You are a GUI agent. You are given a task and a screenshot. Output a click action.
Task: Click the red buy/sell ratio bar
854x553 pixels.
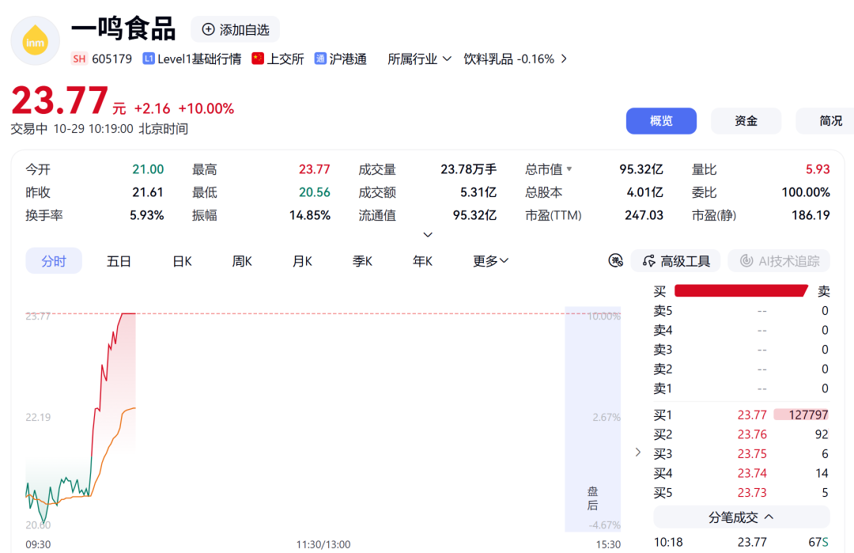[741, 291]
